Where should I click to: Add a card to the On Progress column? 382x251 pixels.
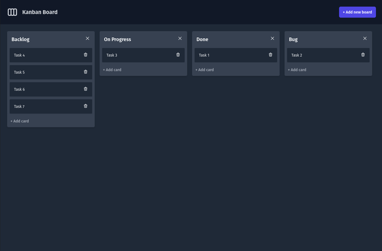click(112, 70)
